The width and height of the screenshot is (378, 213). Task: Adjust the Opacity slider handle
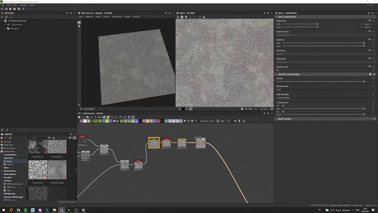(364, 82)
